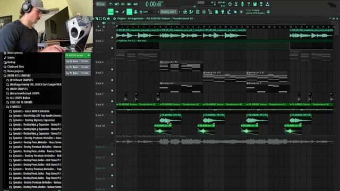Click the 0:00:00 time display
The width and height of the screenshot is (340, 191).
coord(154,4)
